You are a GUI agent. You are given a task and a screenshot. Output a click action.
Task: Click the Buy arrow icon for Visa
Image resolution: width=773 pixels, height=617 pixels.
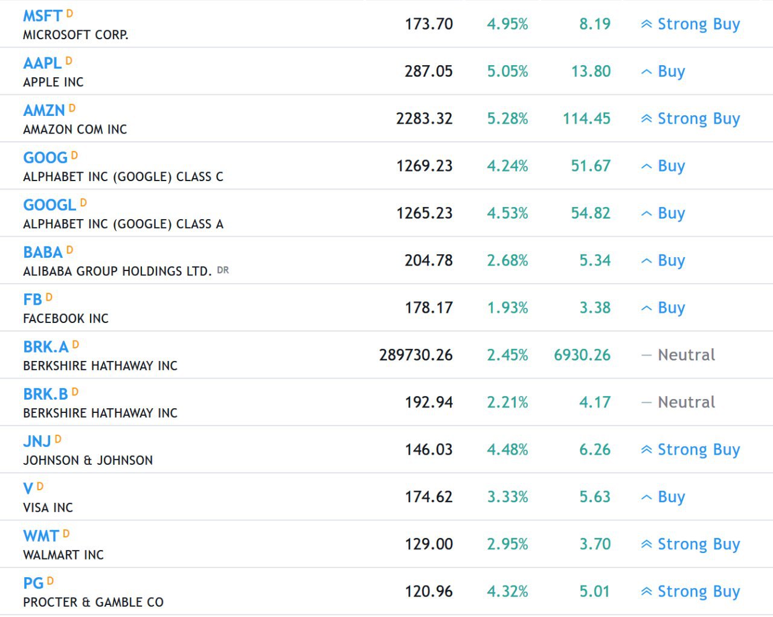tap(646, 497)
